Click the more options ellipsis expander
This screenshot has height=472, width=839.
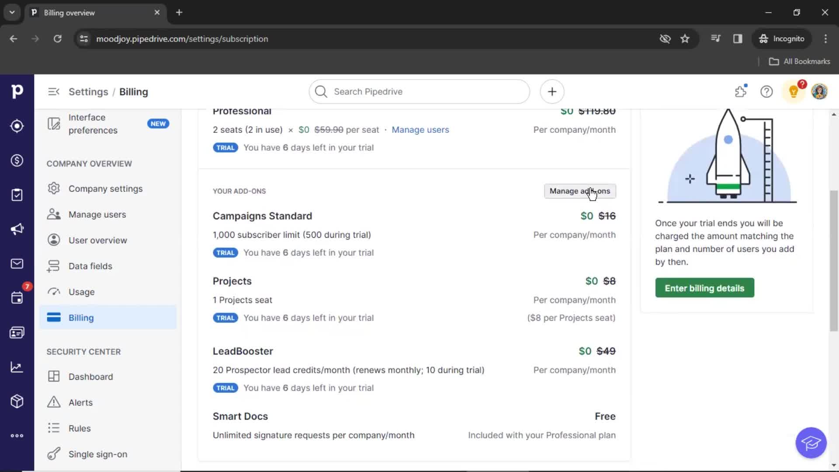click(x=17, y=435)
